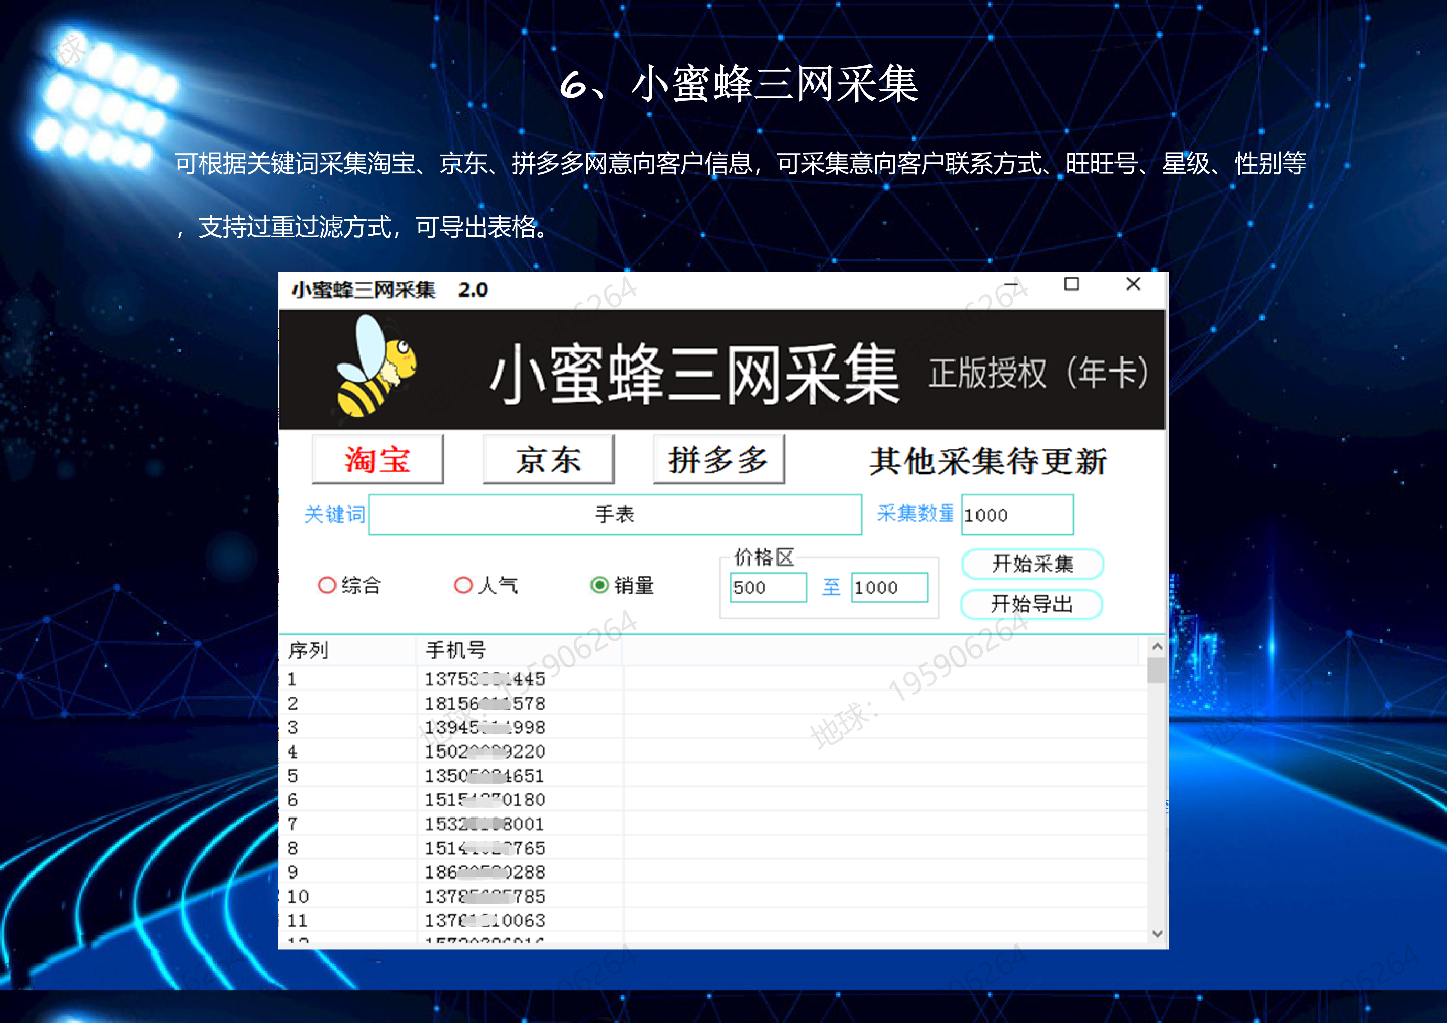Click the results list scrollbar thumb

(x=1156, y=670)
